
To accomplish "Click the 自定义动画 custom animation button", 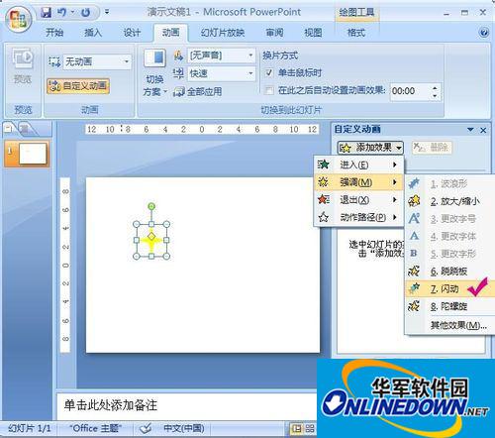I will [x=78, y=86].
